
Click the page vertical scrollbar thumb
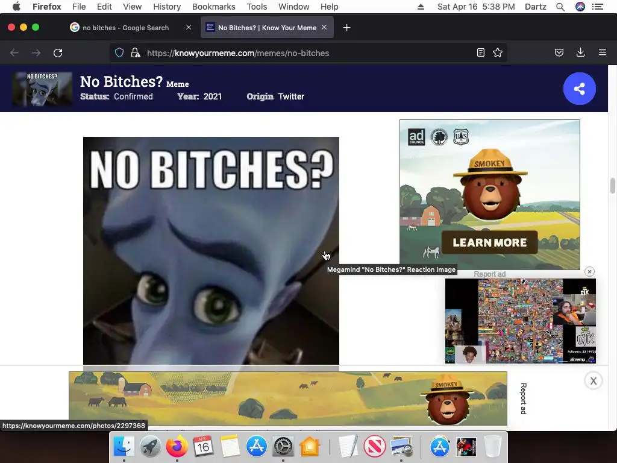pyautogui.click(x=612, y=186)
